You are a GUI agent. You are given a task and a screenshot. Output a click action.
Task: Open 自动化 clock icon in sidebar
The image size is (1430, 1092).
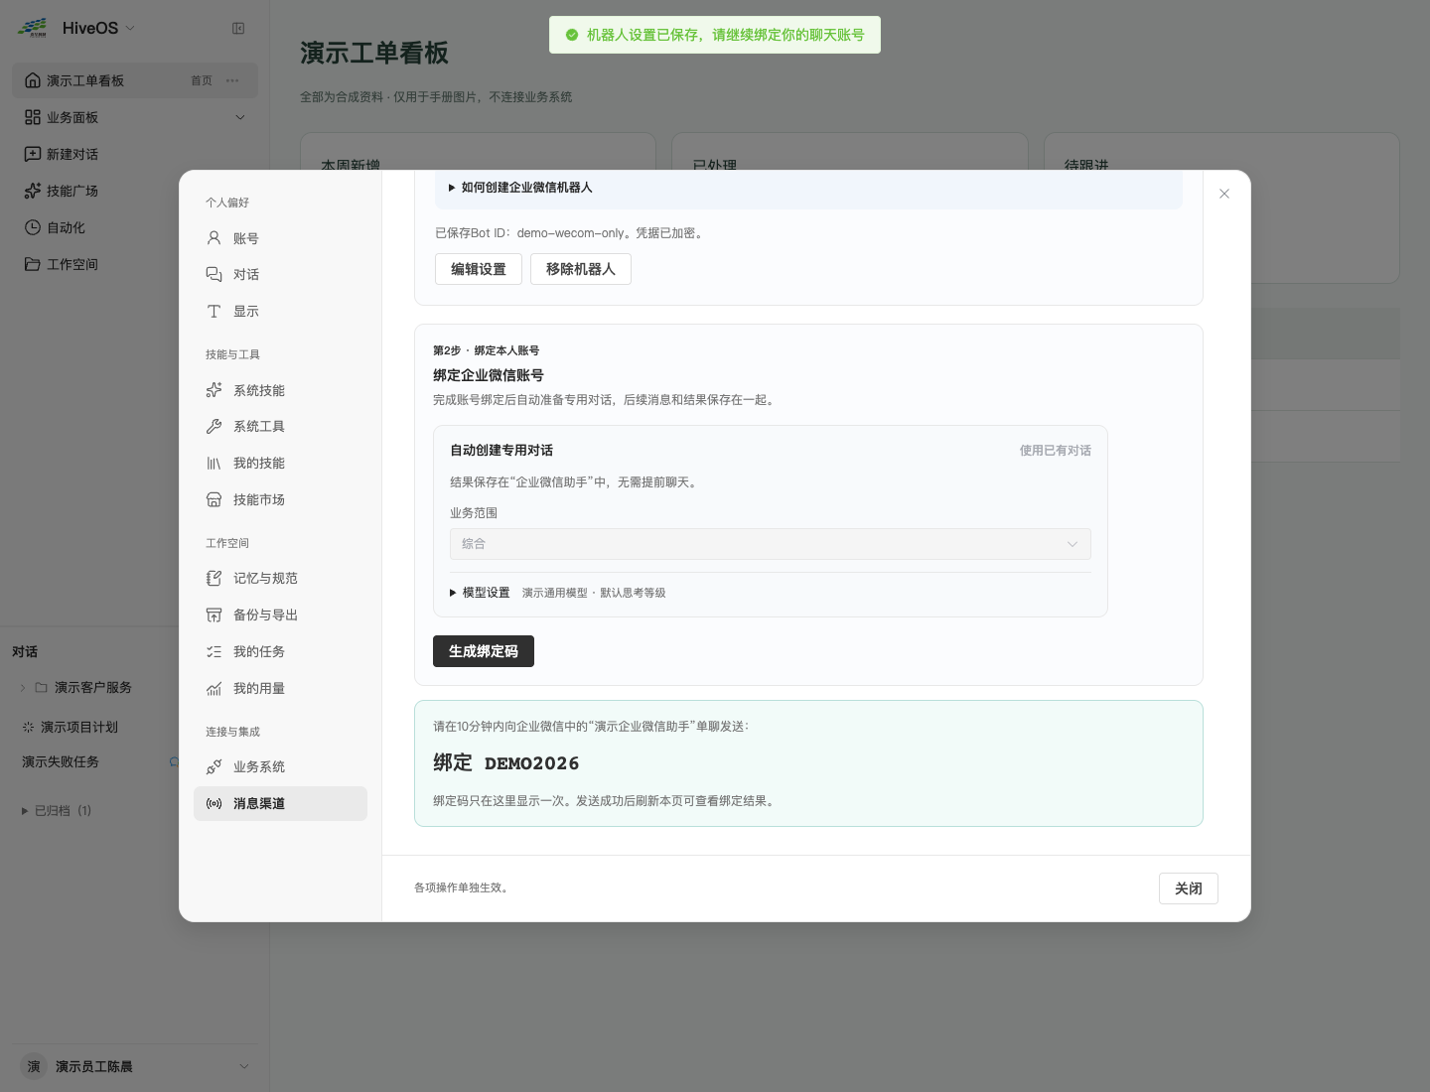(x=33, y=227)
